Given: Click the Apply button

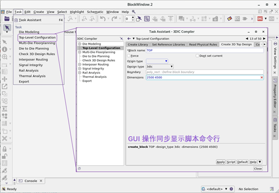Looking at the screenshot, I should [220, 162].
